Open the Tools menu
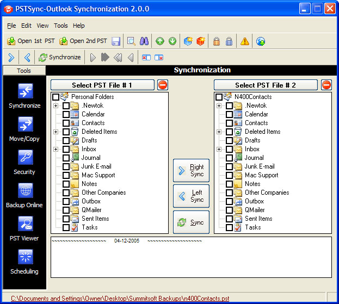The height and width of the screenshot is (304, 339). 61,26
